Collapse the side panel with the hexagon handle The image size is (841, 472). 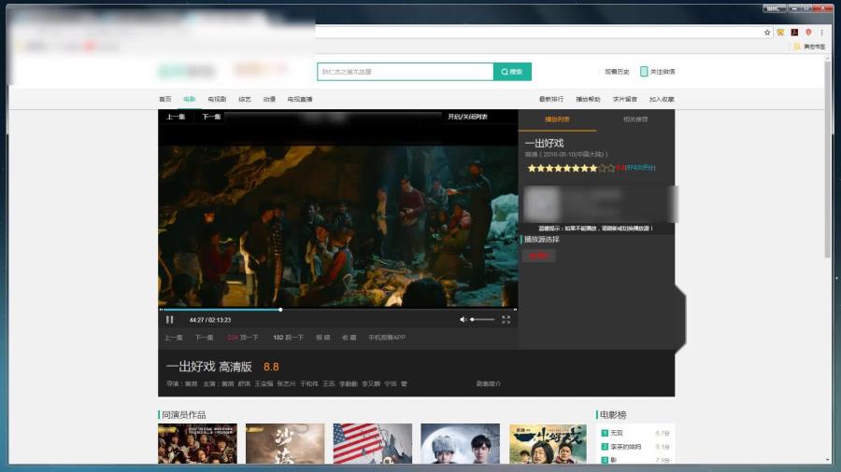(680, 315)
